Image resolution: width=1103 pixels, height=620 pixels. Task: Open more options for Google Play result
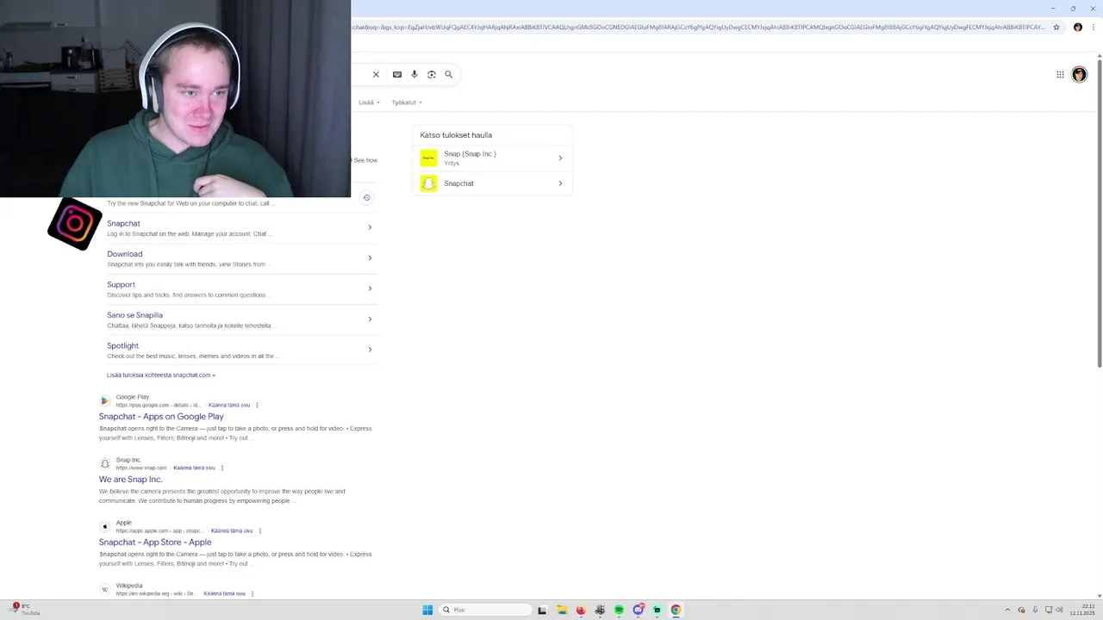point(257,405)
